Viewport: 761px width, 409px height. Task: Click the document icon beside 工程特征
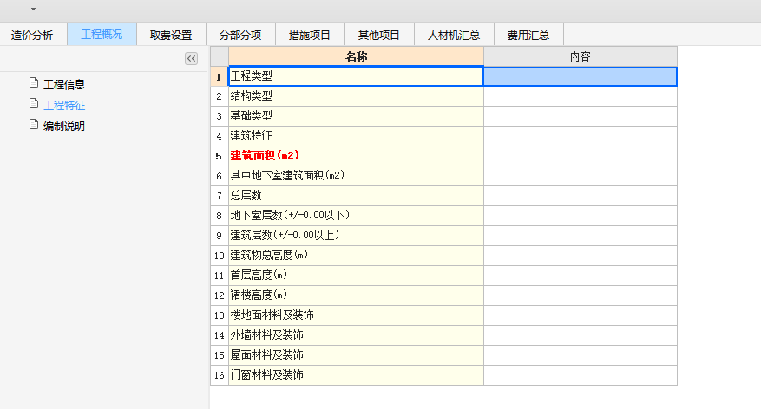(x=34, y=104)
